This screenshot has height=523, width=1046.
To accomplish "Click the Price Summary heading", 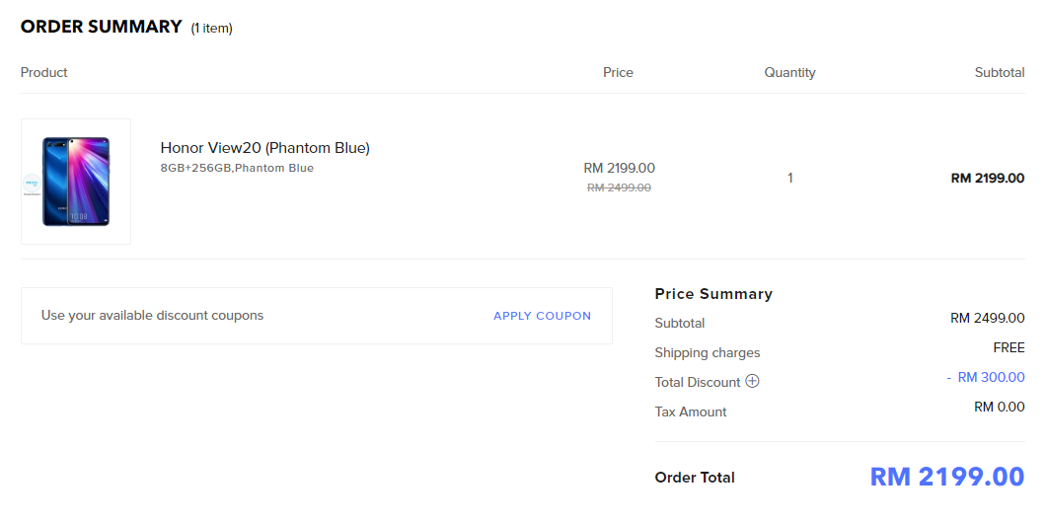I will coord(713,294).
